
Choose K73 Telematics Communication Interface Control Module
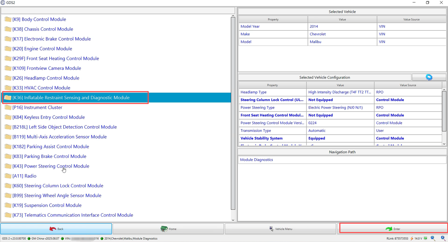(x=72, y=215)
